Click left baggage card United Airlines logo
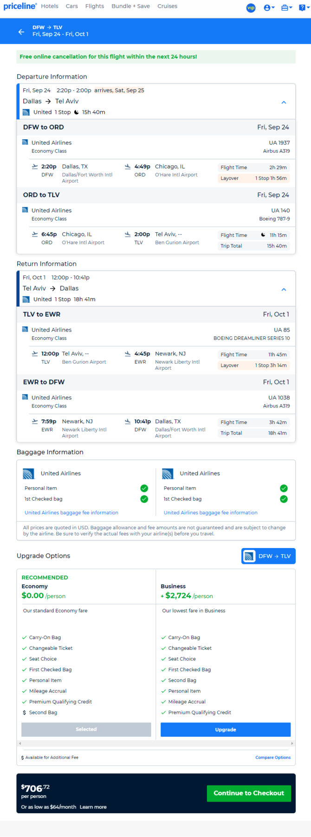Viewport: 311px width, 837px height. click(x=29, y=474)
